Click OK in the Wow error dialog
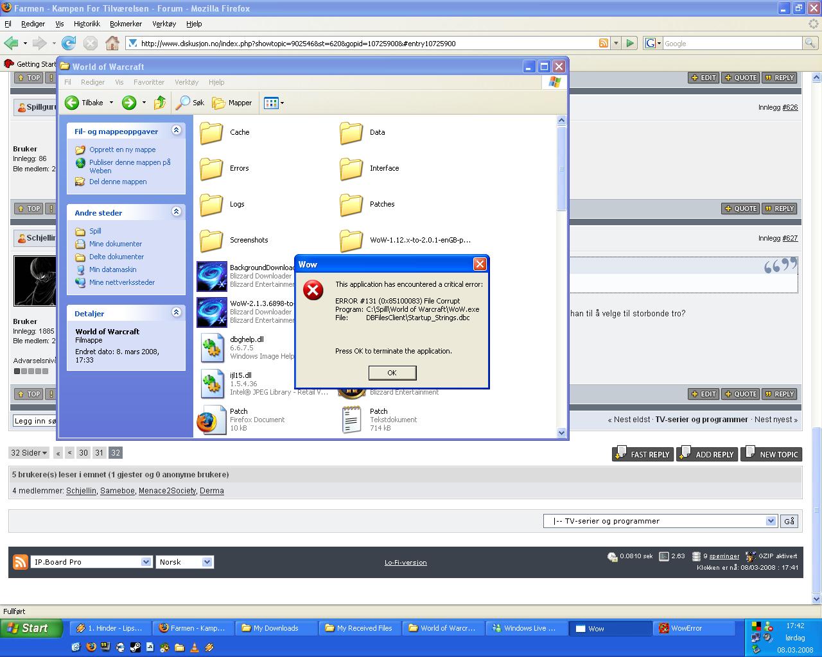822x657 pixels. (392, 373)
